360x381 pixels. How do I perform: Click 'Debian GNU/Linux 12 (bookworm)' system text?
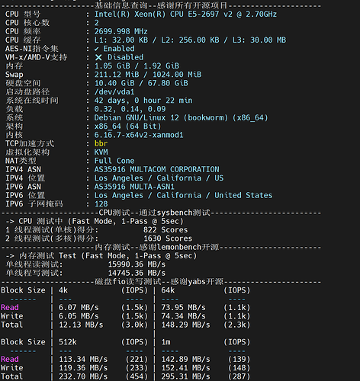pyautogui.click(x=161, y=118)
